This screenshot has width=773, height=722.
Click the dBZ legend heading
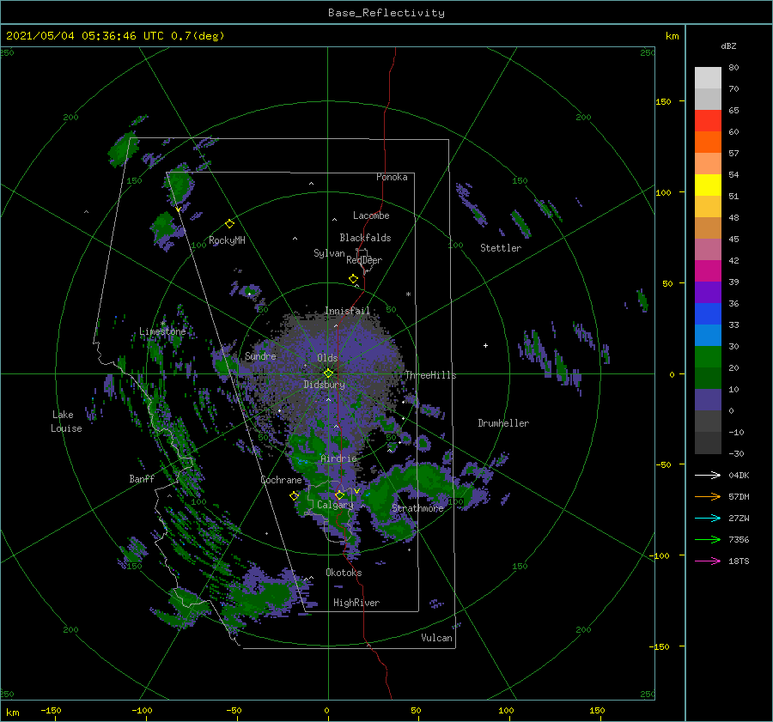point(728,46)
